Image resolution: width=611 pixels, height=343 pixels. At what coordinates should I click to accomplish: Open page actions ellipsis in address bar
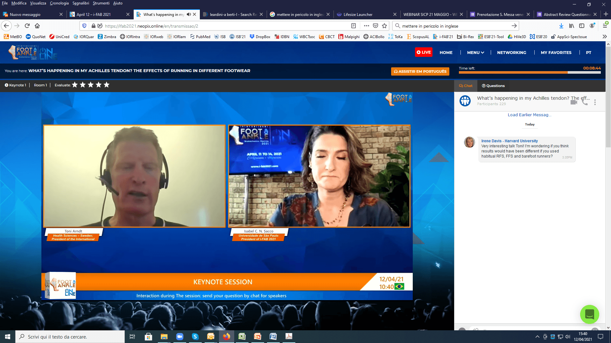click(366, 26)
